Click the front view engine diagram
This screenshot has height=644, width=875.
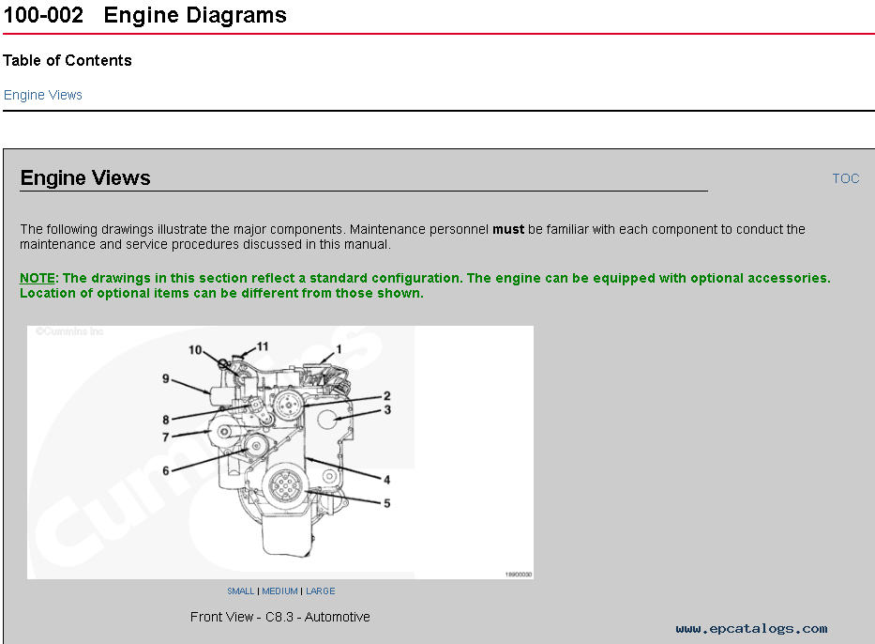tap(280, 452)
